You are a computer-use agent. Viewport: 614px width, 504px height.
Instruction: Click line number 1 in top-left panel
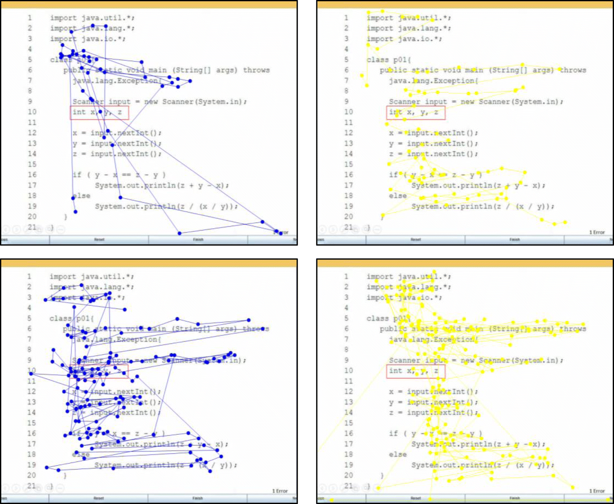(x=30, y=18)
